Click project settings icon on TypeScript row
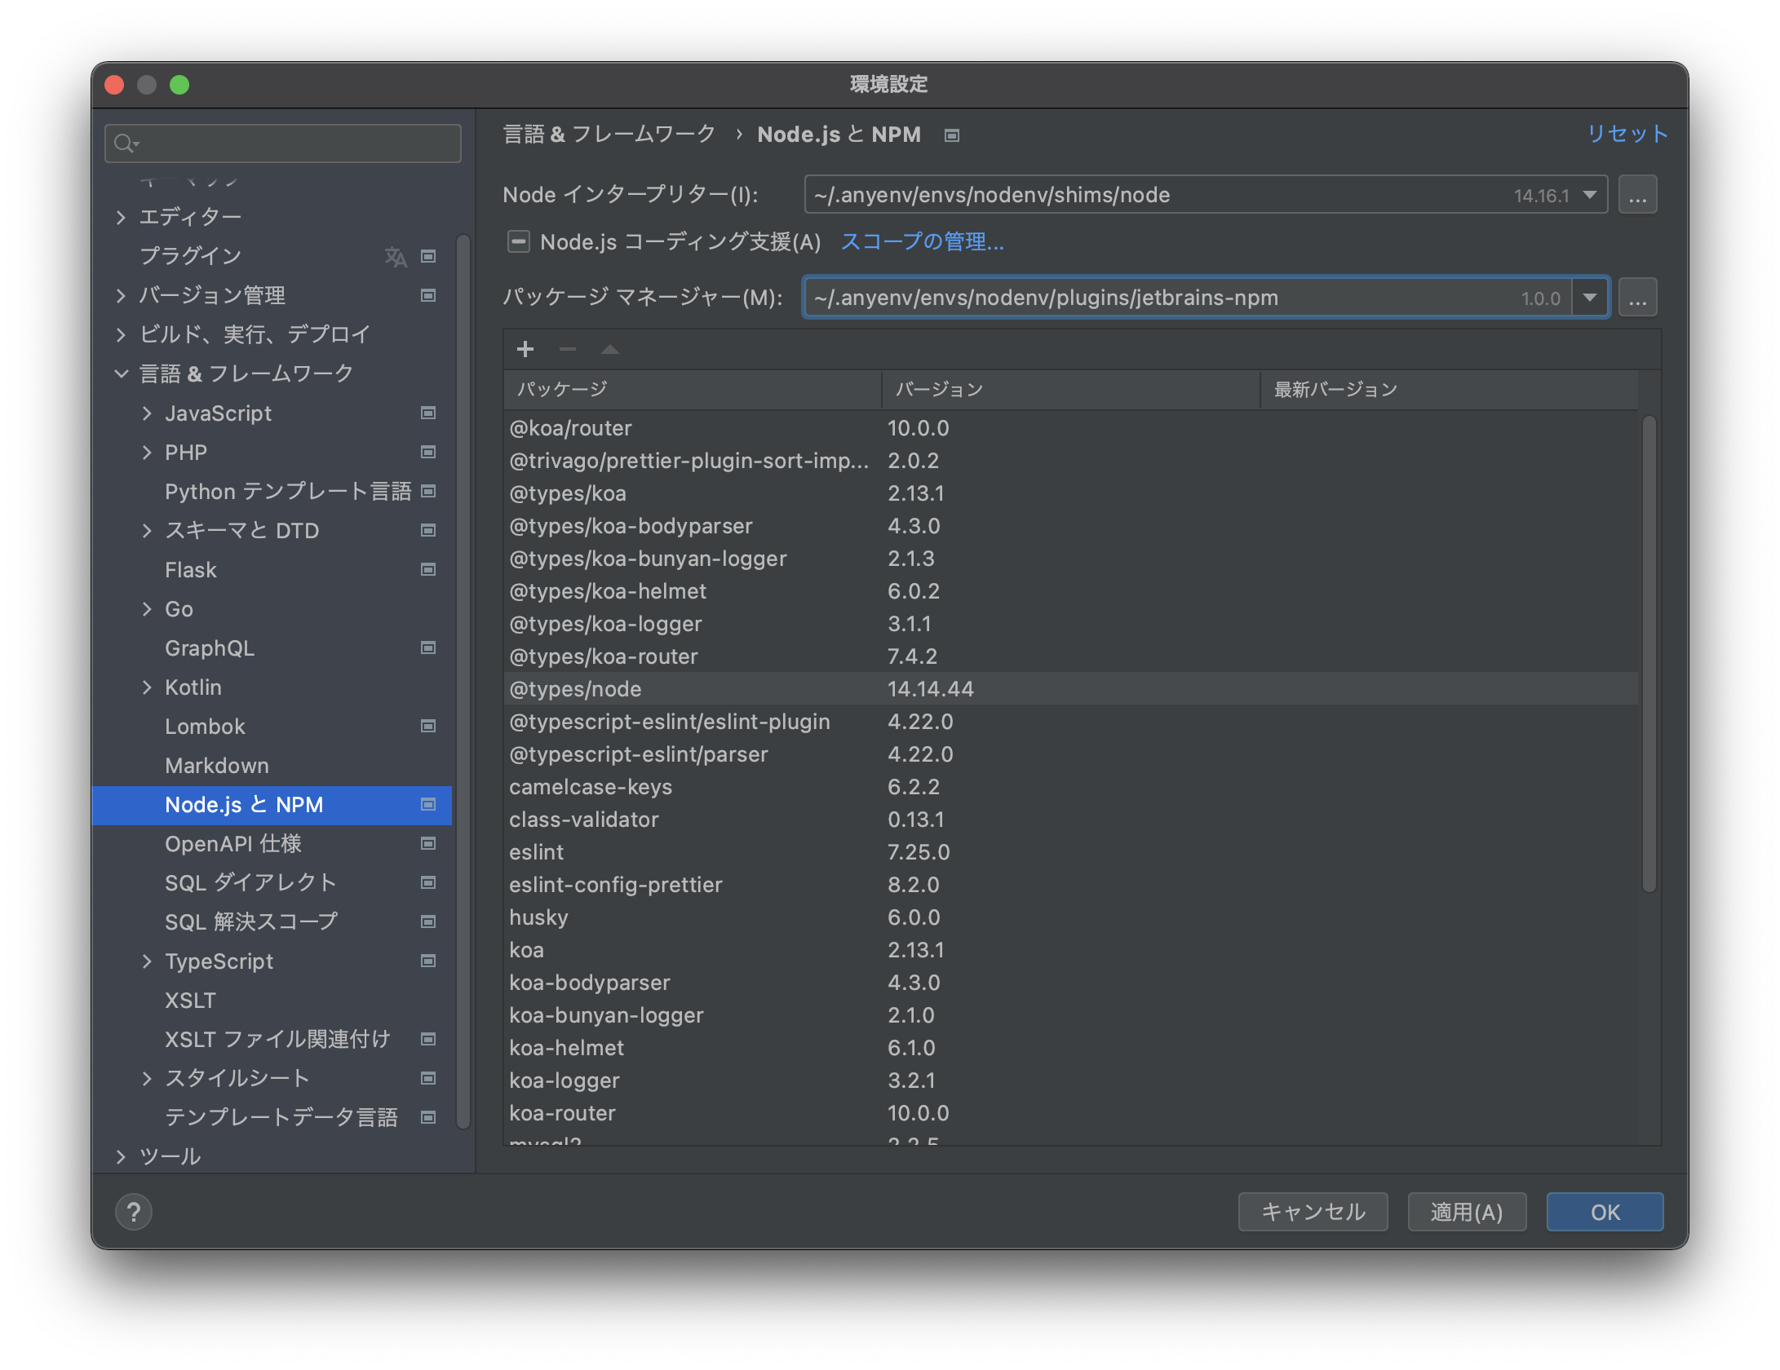The width and height of the screenshot is (1780, 1370). [x=427, y=961]
